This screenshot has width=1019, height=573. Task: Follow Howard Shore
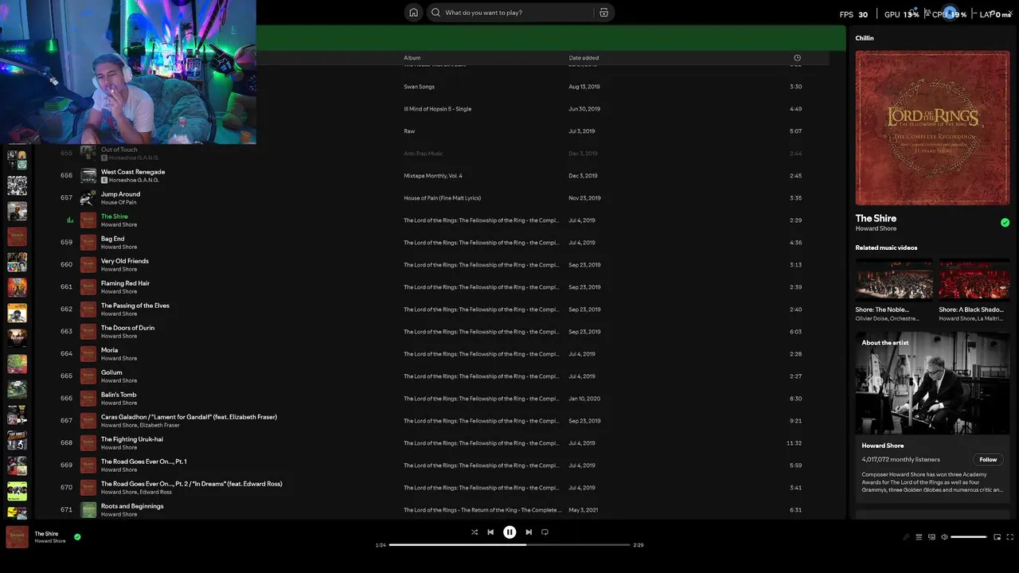tap(988, 459)
